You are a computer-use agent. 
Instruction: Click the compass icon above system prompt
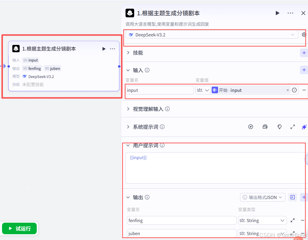point(250,126)
